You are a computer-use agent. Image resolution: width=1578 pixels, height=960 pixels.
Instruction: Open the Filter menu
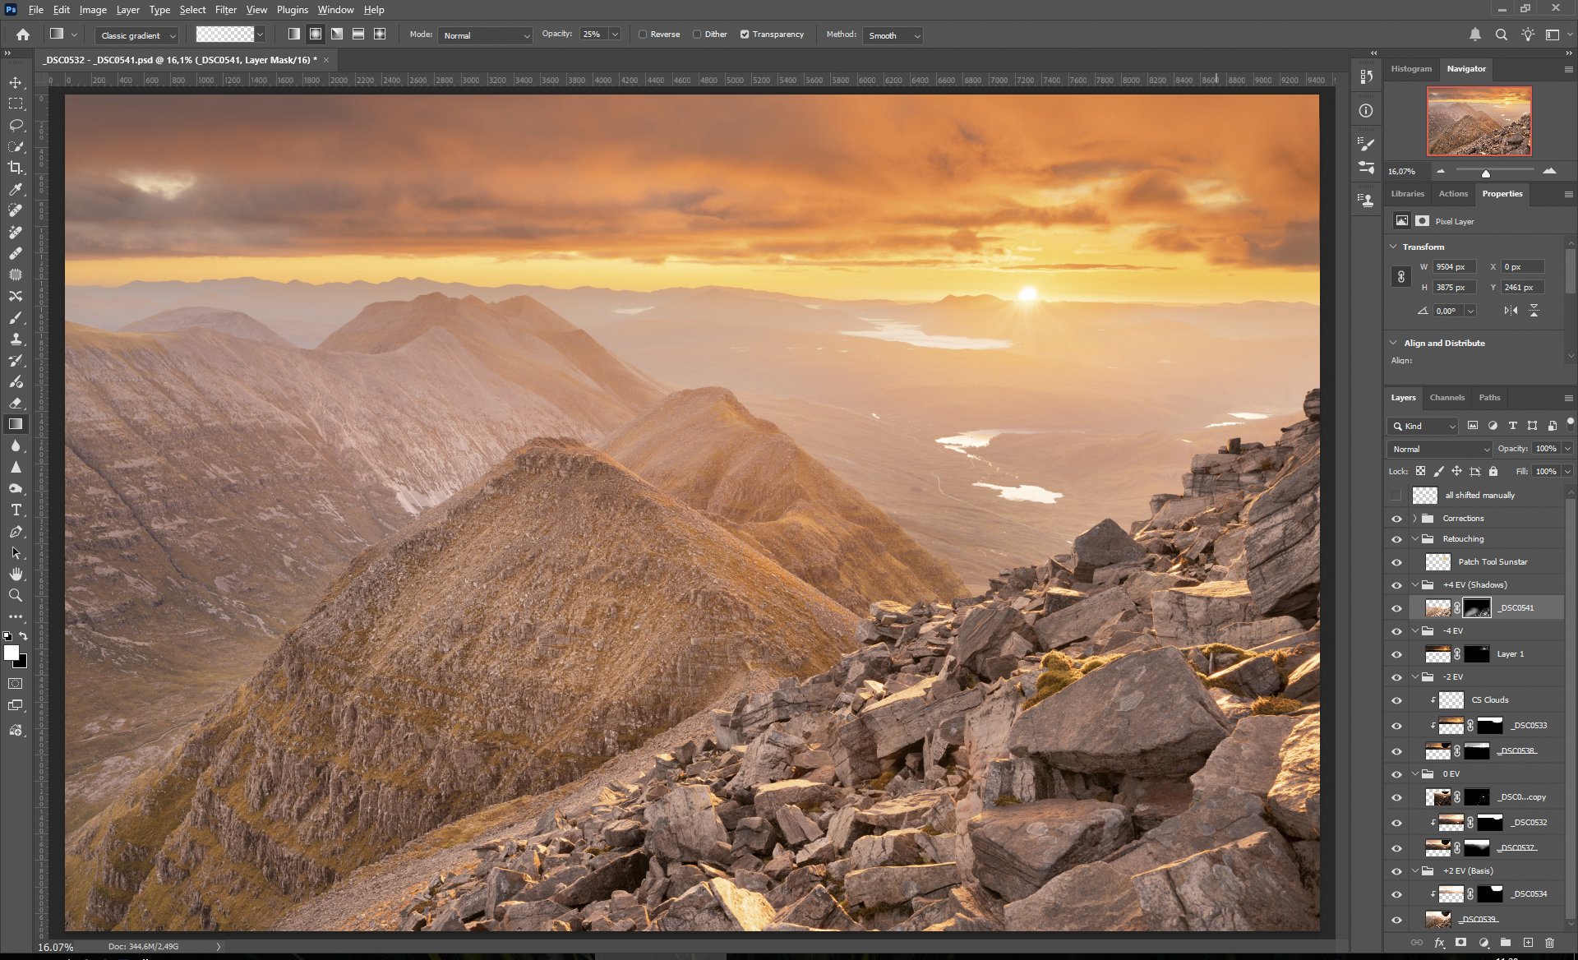225,10
